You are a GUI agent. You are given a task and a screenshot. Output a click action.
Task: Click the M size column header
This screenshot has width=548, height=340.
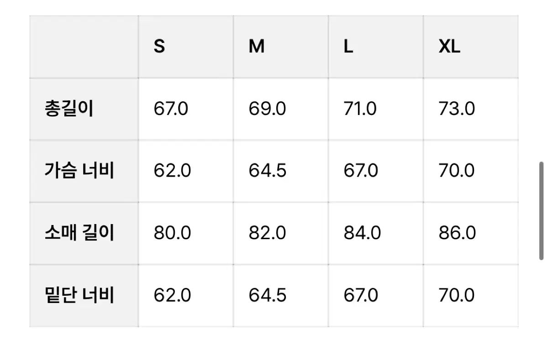(257, 47)
